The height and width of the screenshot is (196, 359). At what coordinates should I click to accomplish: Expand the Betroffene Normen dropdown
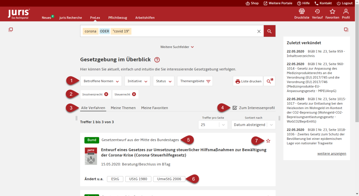coord(101,81)
